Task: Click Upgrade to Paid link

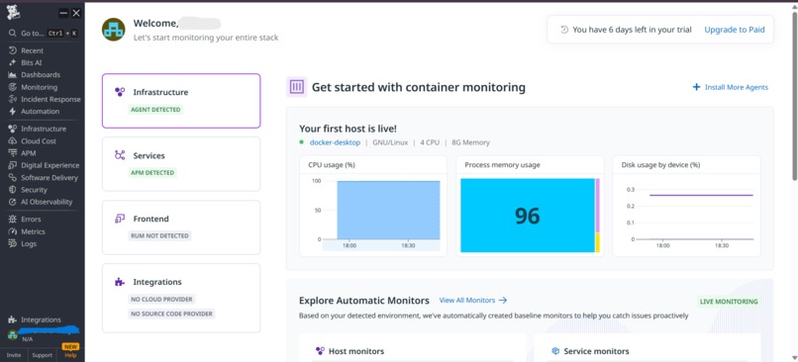Action: coord(735,30)
